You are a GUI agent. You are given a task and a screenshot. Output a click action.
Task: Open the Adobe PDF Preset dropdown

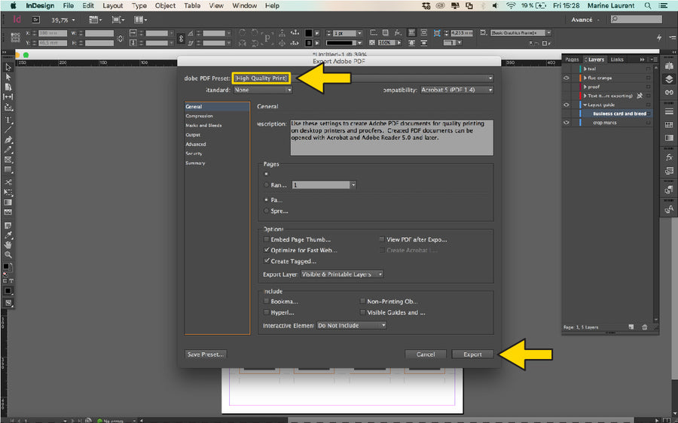(x=362, y=78)
